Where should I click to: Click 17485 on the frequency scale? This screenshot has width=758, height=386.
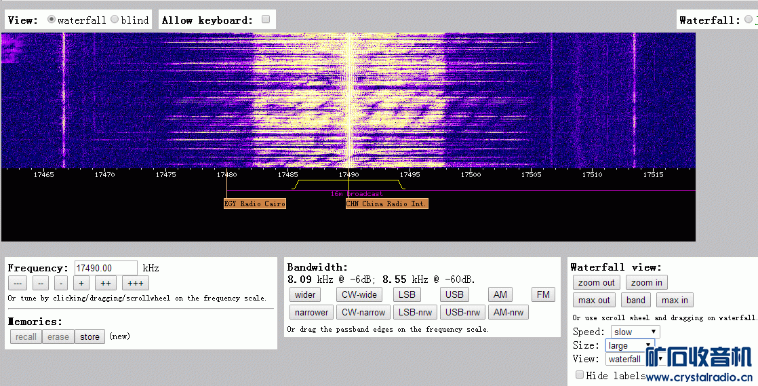pyautogui.click(x=287, y=174)
